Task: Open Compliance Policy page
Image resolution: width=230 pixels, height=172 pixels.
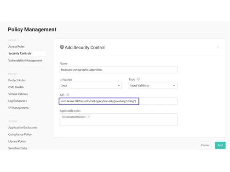Action: point(20,134)
